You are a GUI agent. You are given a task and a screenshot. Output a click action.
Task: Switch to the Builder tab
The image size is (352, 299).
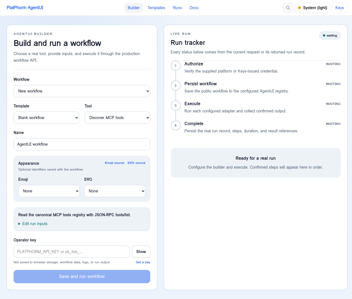point(134,8)
